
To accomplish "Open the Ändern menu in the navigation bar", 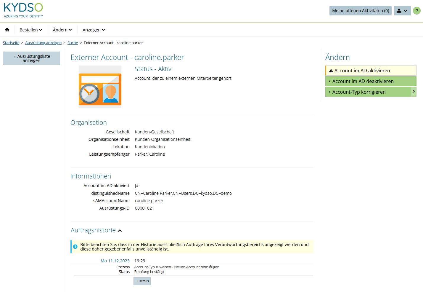I will [62, 30].
